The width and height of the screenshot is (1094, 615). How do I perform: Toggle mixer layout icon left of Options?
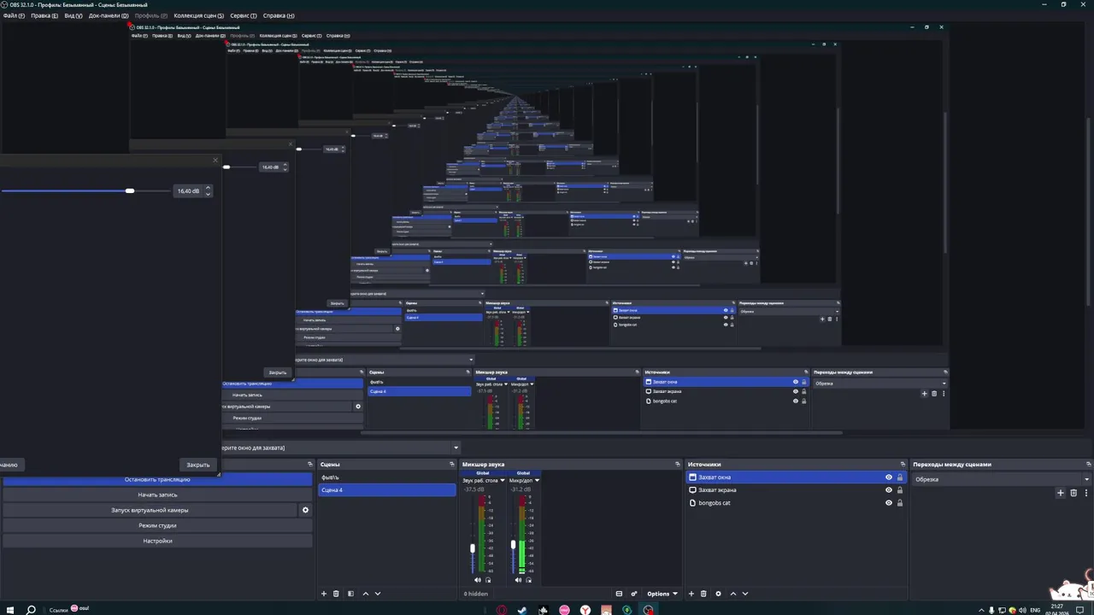tap(619, 594)
